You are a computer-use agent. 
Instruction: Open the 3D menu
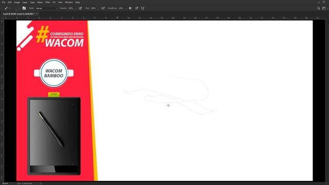tap(54, 2)
